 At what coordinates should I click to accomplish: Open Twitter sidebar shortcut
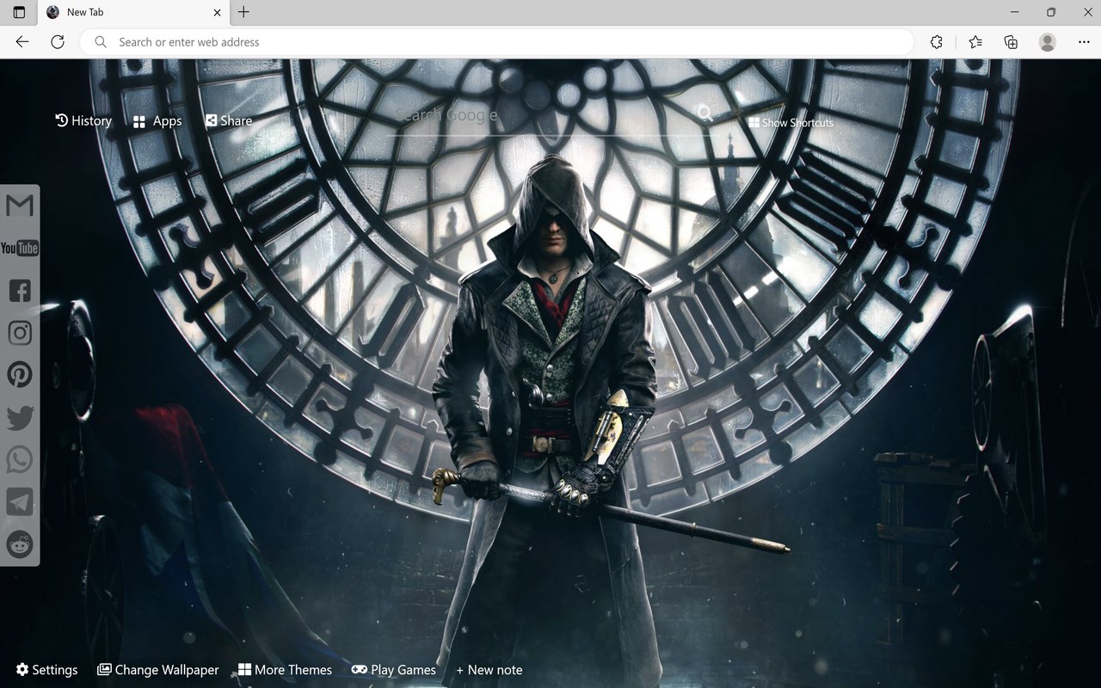[20, 418]
